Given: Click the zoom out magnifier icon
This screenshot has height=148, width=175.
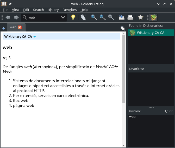Looking at the screenshot, I should pyautogui.click(x=103, y=17).
